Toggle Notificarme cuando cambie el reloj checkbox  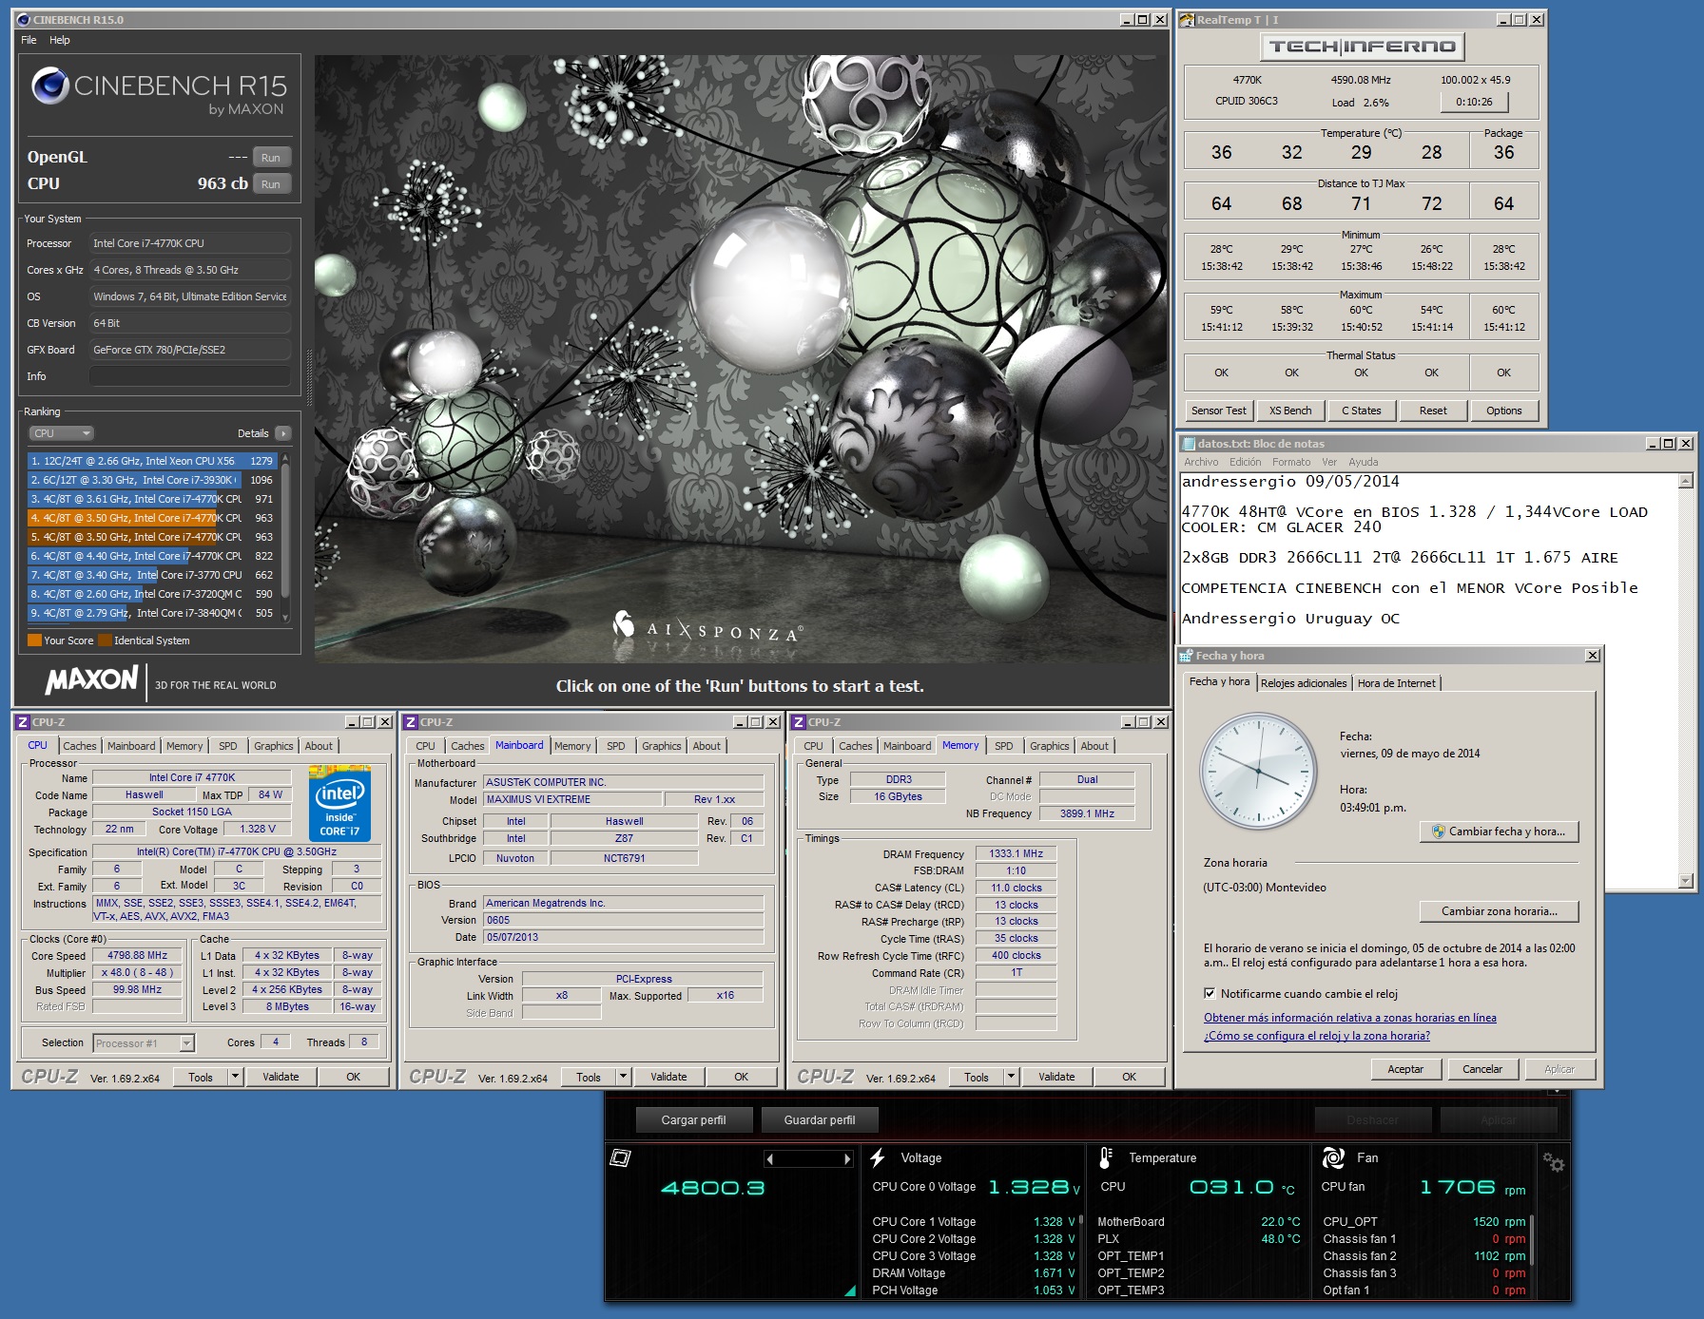coord(1210,994)
